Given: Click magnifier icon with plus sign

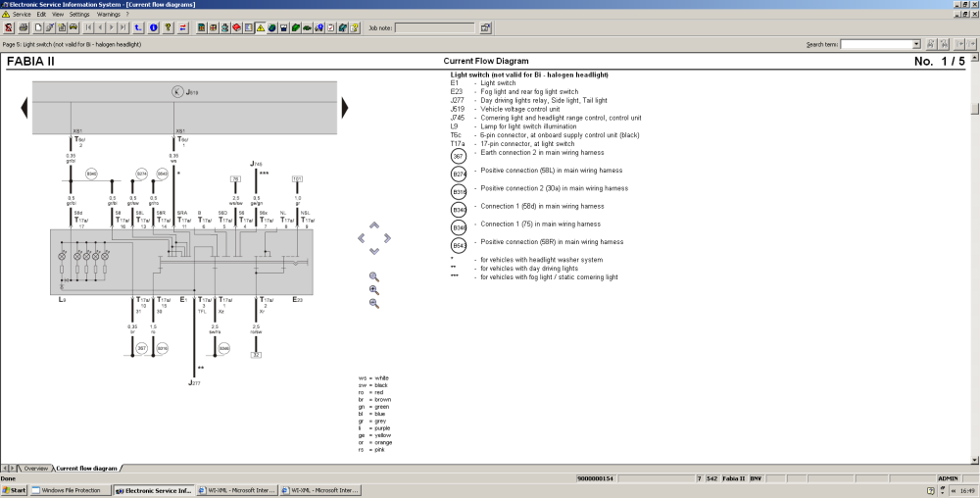Looking at the screenshot, I should pyautogui.click(x=373, y=290).
